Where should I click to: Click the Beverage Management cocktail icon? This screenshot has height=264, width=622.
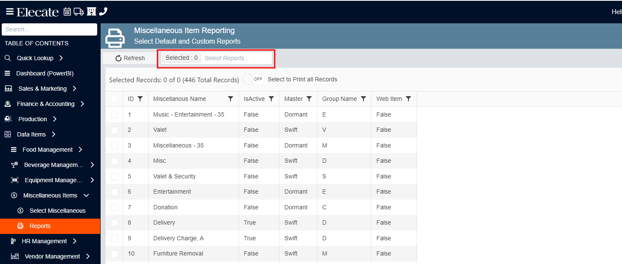15,165
